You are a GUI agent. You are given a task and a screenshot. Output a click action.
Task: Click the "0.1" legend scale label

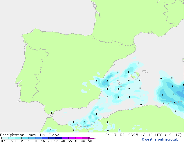point(3,141)
